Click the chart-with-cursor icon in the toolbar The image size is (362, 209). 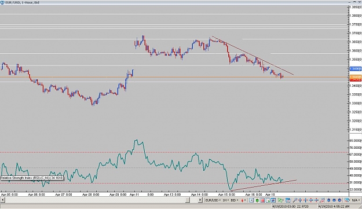click(268, 200)
